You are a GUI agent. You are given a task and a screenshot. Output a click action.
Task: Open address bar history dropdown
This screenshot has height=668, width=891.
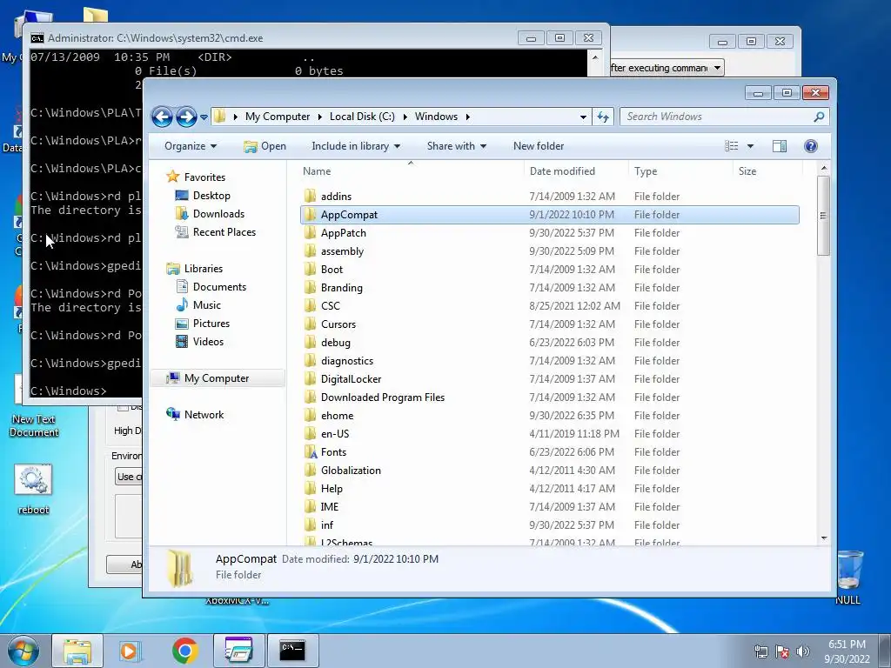[x=583, y=117]
